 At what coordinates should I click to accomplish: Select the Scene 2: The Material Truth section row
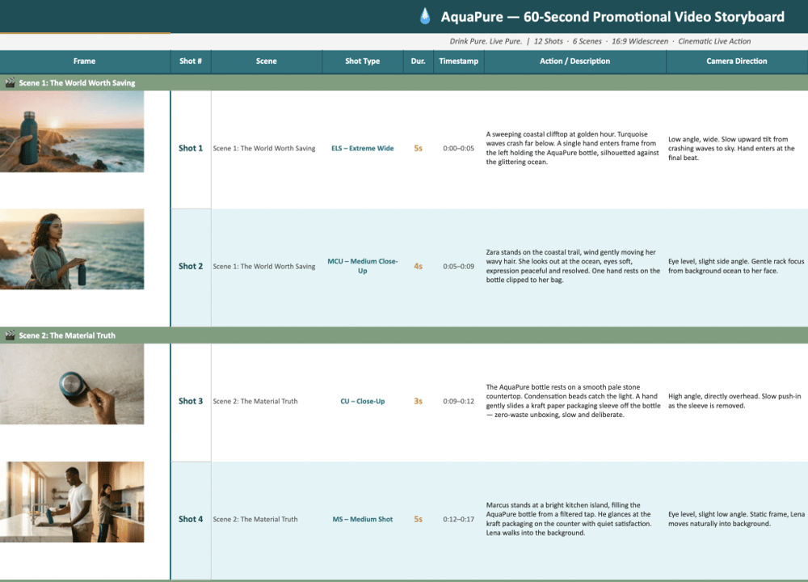404,335
